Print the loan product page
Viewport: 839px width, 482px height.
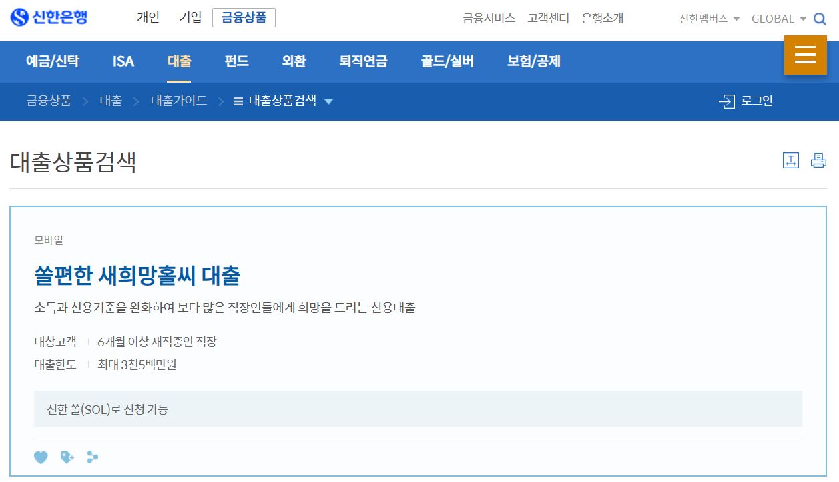click(x=818, y=160)
